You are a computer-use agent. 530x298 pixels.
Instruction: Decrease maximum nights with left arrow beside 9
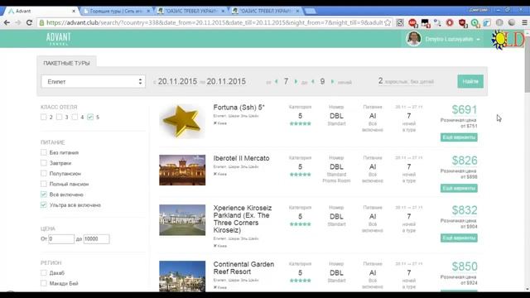[313, 81]
